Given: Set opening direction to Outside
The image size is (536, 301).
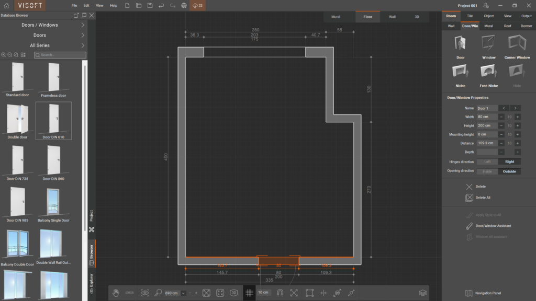Looking at the screenshot, I should pyautogui.click(x=510, y=171).
